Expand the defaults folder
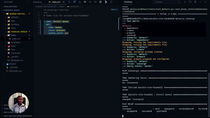The width and height of the screenshot is (210, 118). click(14, 17)
